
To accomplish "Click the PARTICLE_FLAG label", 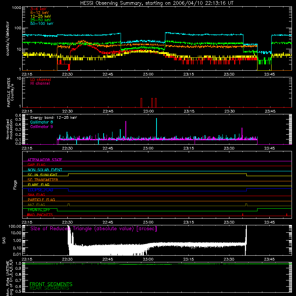I will click(x=41, y=199).
